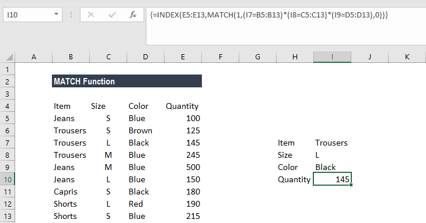Image resolution: width=426 pixels, height=223 pixels.
Task: Select column A header
Action: [34, 57]
